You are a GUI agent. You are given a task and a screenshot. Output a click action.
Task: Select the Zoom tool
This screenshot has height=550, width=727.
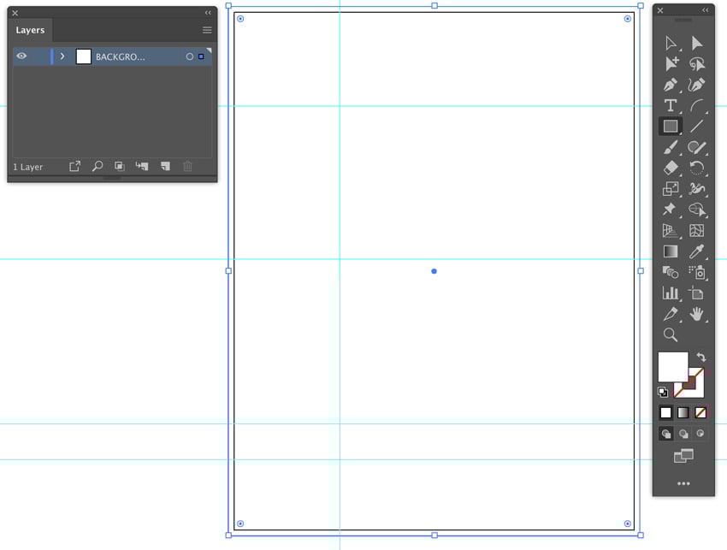tap(671, 333)
